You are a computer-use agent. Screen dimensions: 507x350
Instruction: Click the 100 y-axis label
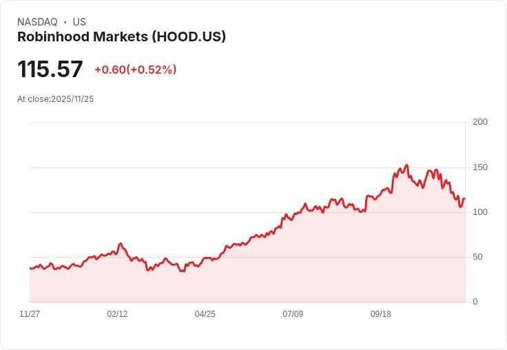(479, 212)
